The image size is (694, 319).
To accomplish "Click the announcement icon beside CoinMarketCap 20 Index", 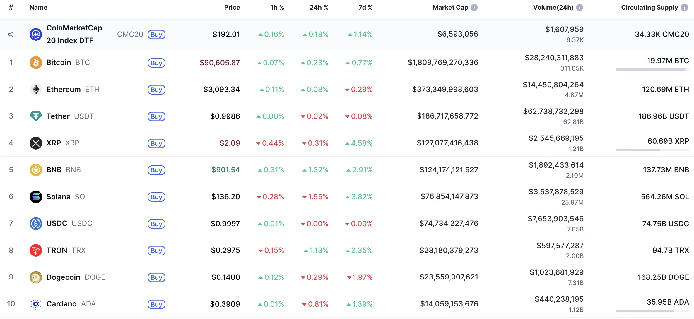I will (11, 34).
